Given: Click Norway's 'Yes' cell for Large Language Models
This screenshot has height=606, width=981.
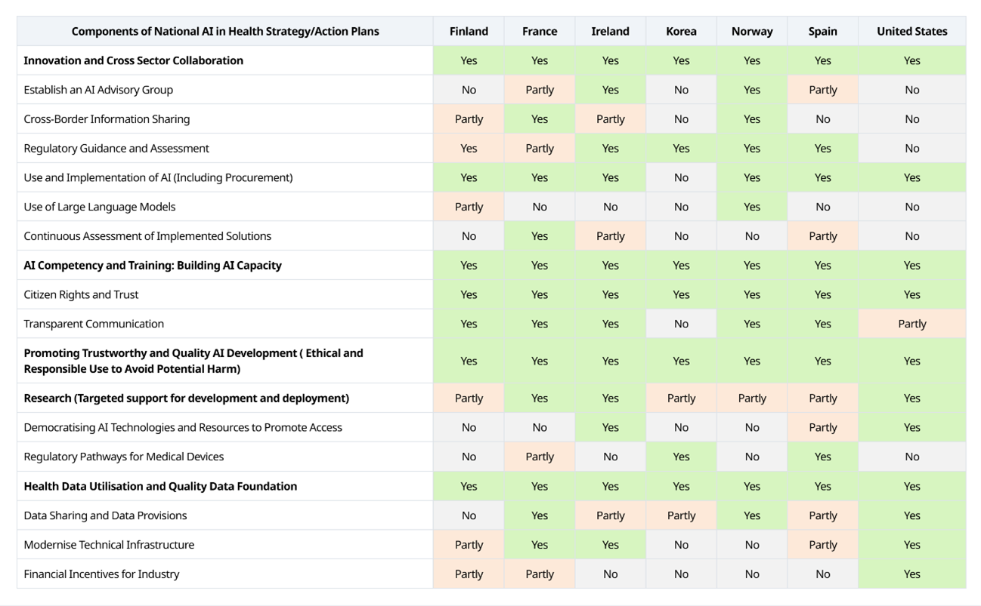Looking at the screenshot, I should pyautogui.click(x=751, y=207).
